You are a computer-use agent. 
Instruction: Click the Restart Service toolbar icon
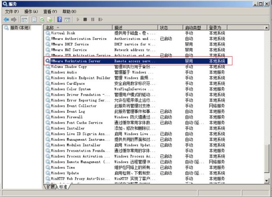pyautogui.click(x=100, y=20)
